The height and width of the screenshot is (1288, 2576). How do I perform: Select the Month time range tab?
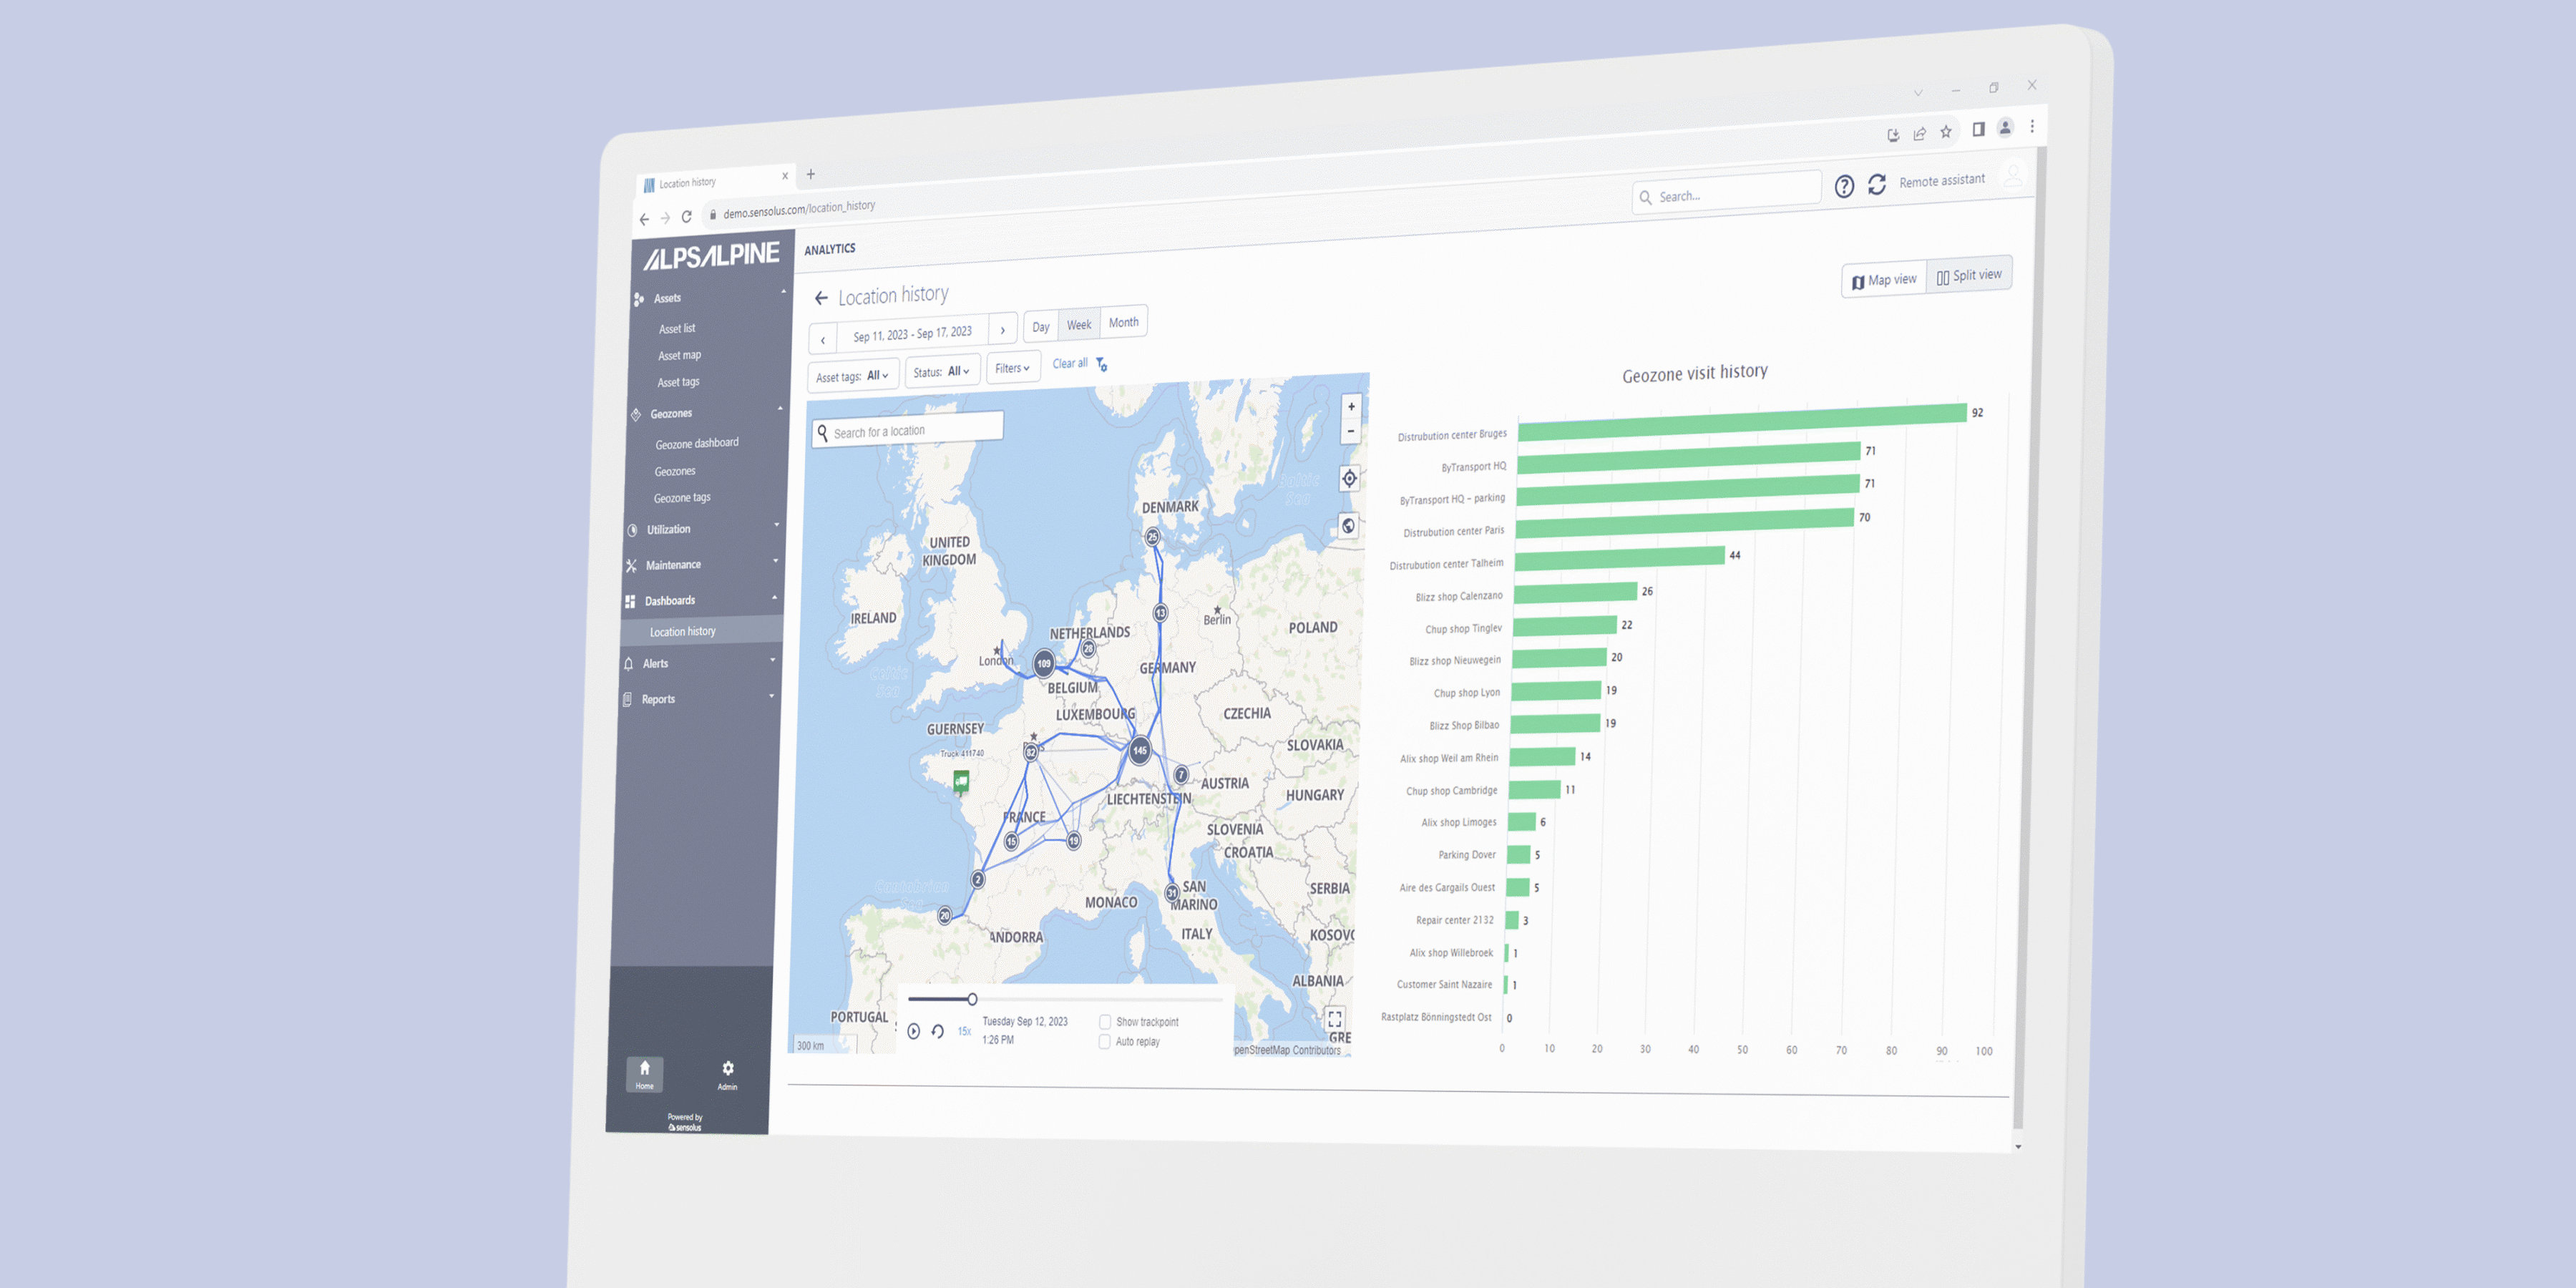(x=1123, y=322)
